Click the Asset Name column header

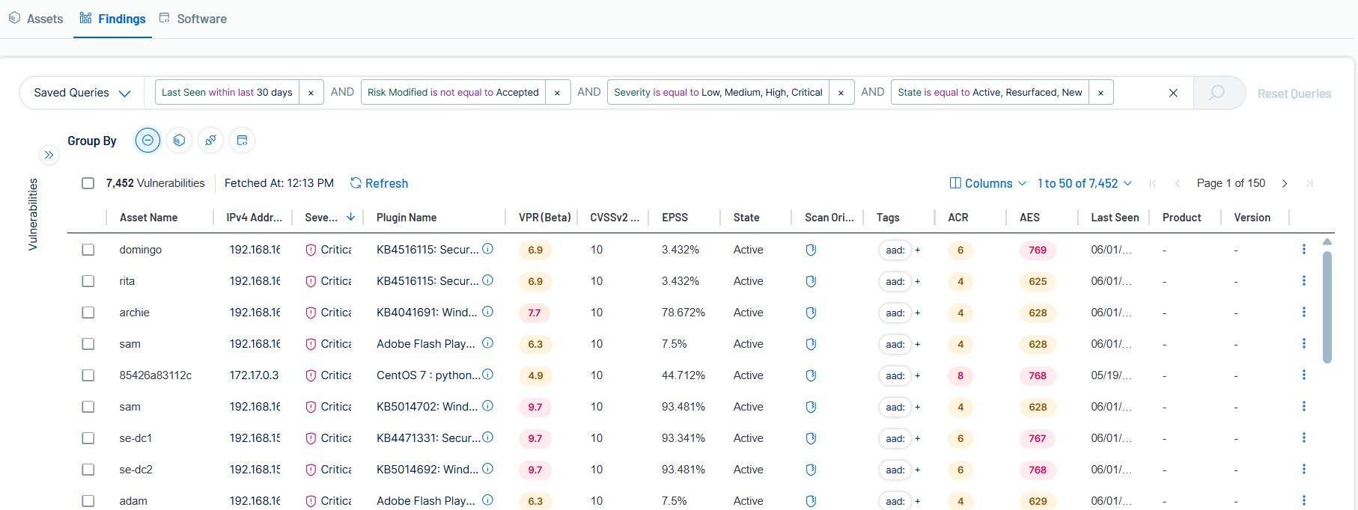[x=148, y=218]
